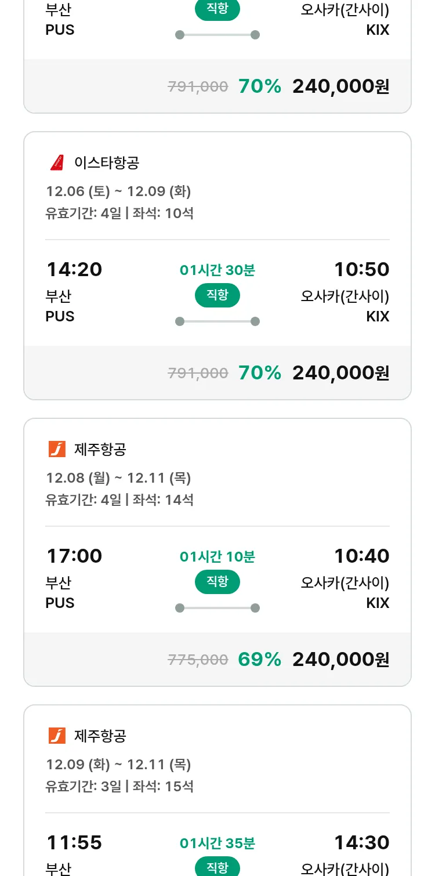The height and width of the screenshot is (876, 435).
Task: Tap 240,000원 price on the Eastar Jet card
Action: click(340, 372)
